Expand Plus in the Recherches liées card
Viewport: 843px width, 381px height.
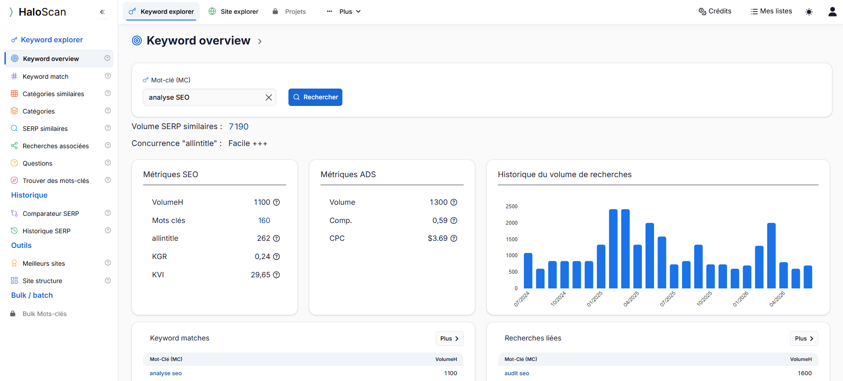pos(804,339)
